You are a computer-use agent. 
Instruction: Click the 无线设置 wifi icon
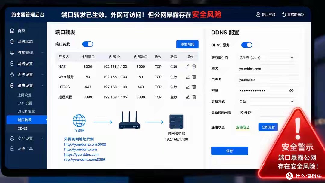(12, 74)
